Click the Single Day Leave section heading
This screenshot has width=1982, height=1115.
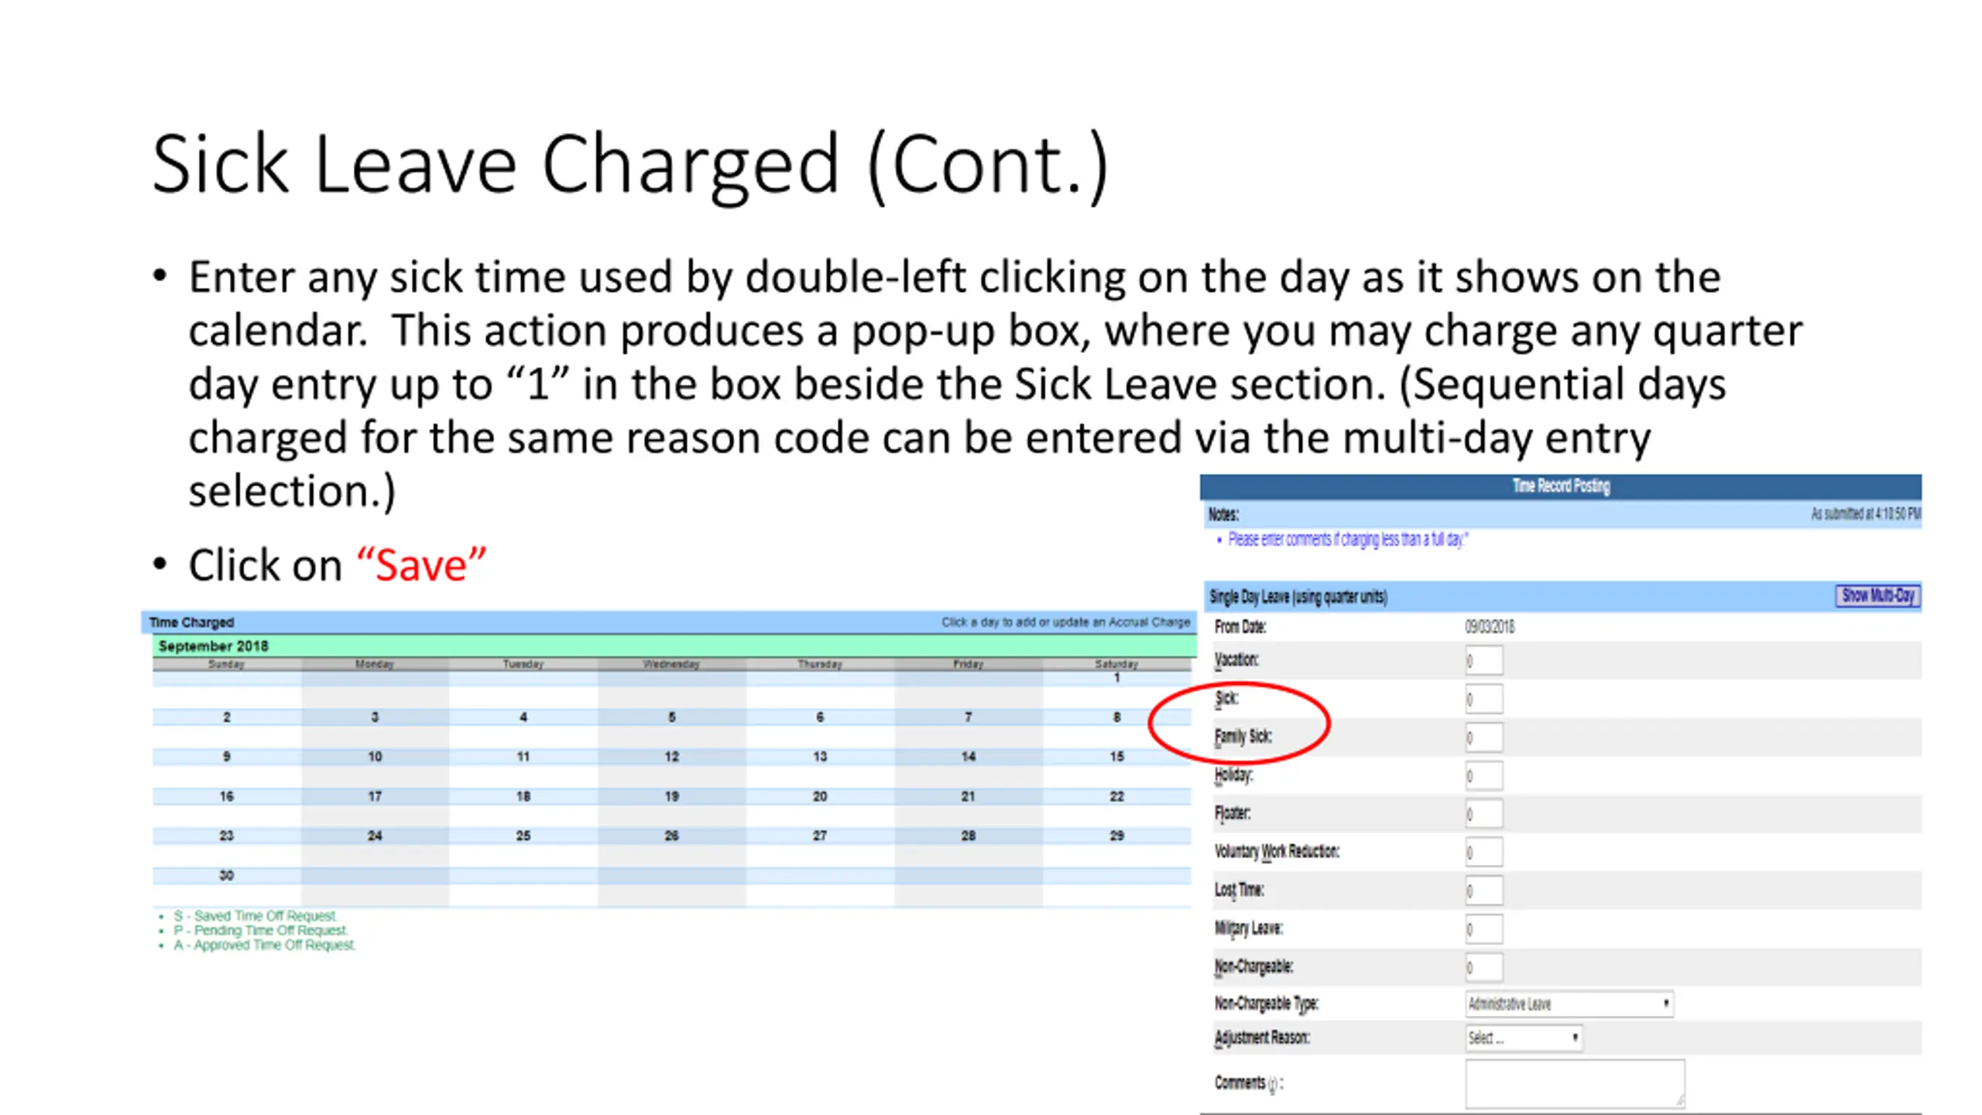pyautogui.click(x=1298, y=596)
